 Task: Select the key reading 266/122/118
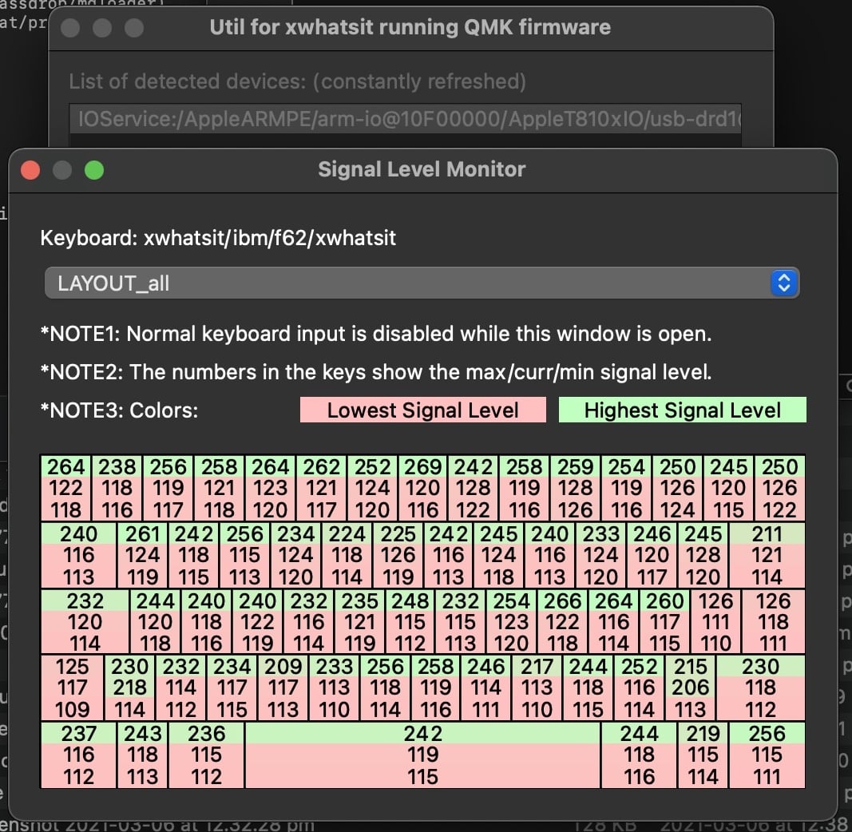point(563,621)
